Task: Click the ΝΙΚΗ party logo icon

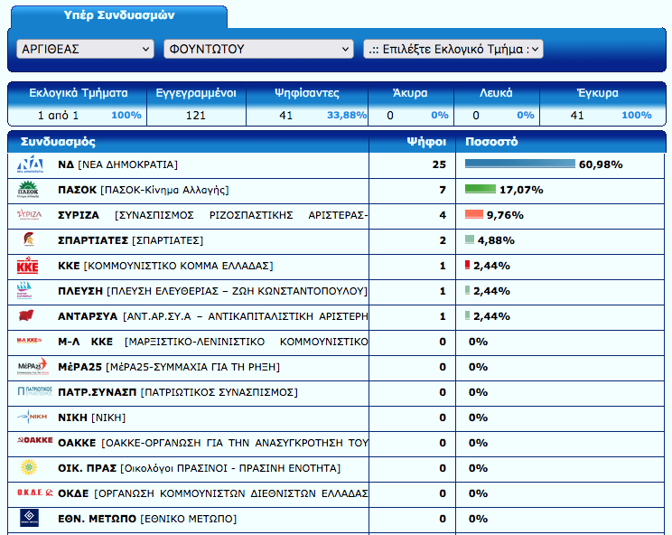Action: (30, 418)
